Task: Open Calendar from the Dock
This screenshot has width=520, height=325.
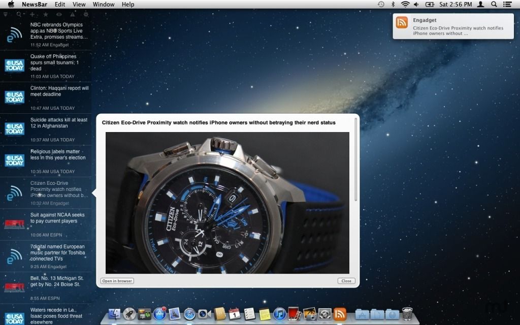Action: 235,314
